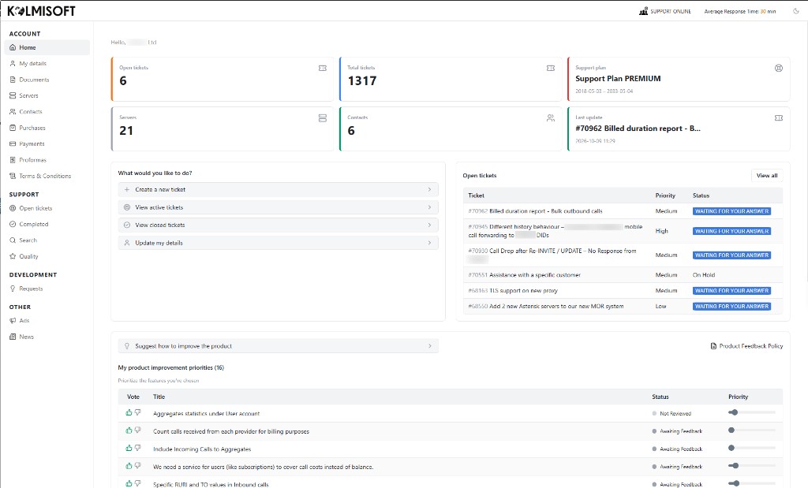Click the Completed checkmark sidebar icon
The height and width of the screenshot is (488, 808).
13,224
